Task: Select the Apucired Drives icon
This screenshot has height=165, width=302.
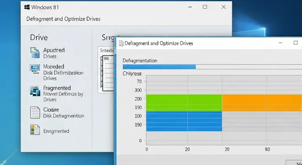Action: (x=35, y=53)
